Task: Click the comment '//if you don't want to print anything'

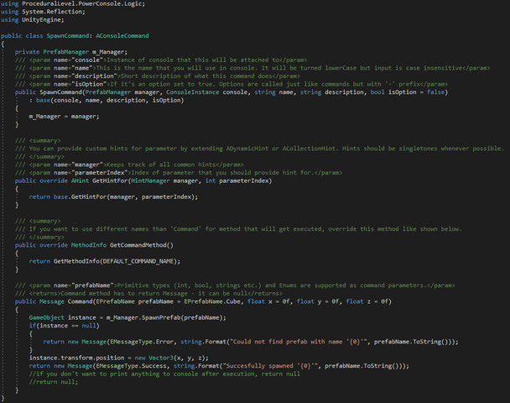Action: click(164, 374)
